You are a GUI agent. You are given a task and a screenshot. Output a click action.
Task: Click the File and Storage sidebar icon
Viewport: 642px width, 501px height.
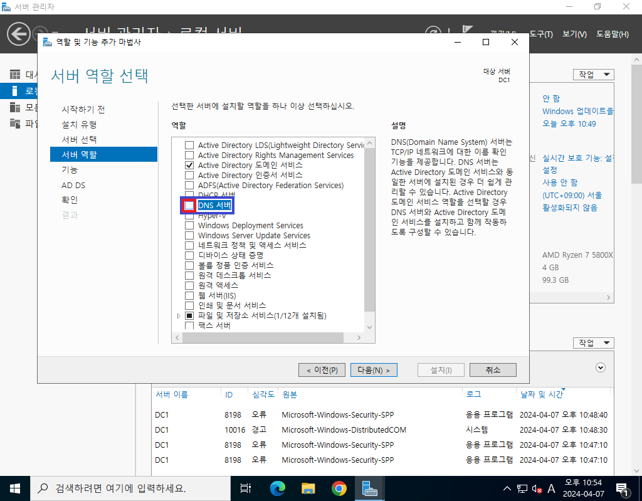(15, 124)
